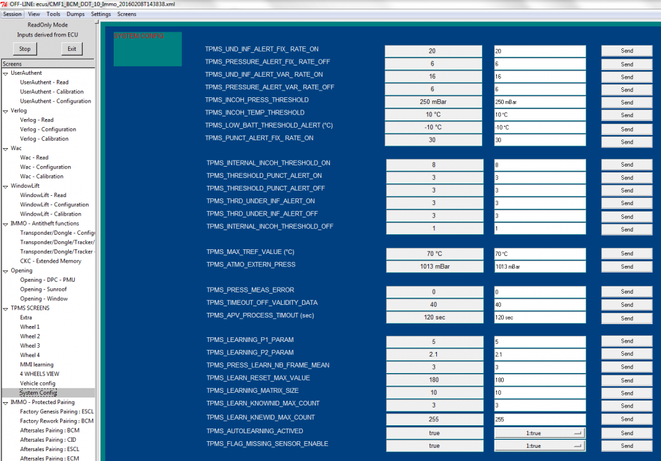
Task: Open Factory Genesis Pairing : ESCL screen
Action: click(57, 411)
